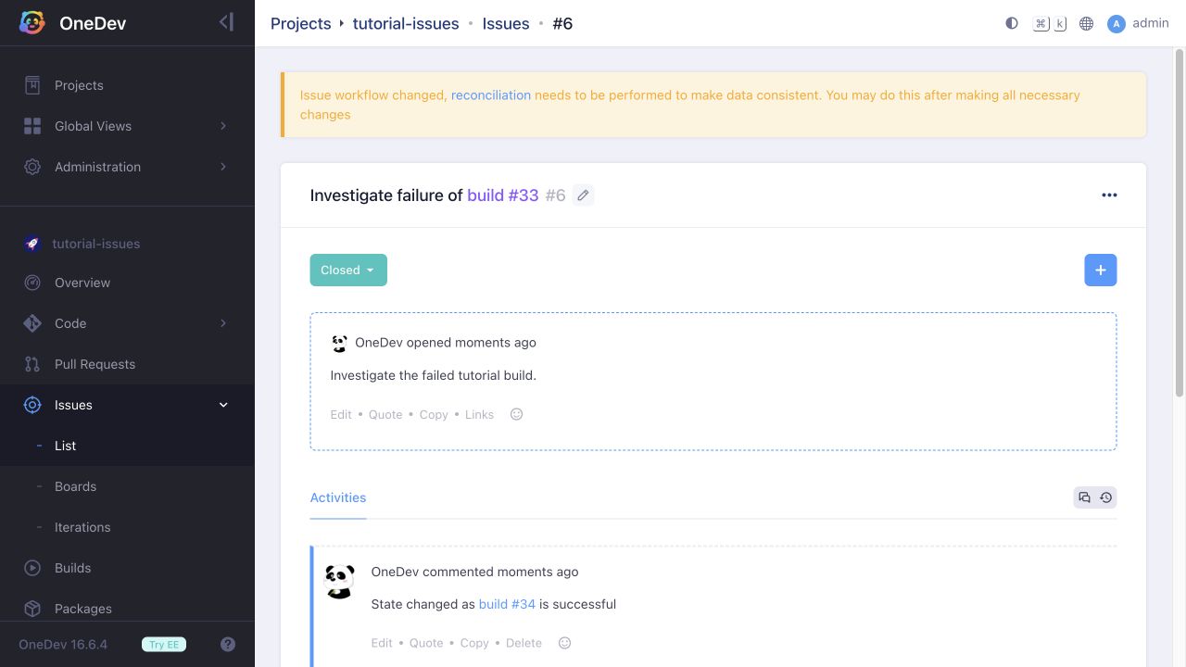Click the Administration gear icon
1186x667 pixels.
click(32, 167)
